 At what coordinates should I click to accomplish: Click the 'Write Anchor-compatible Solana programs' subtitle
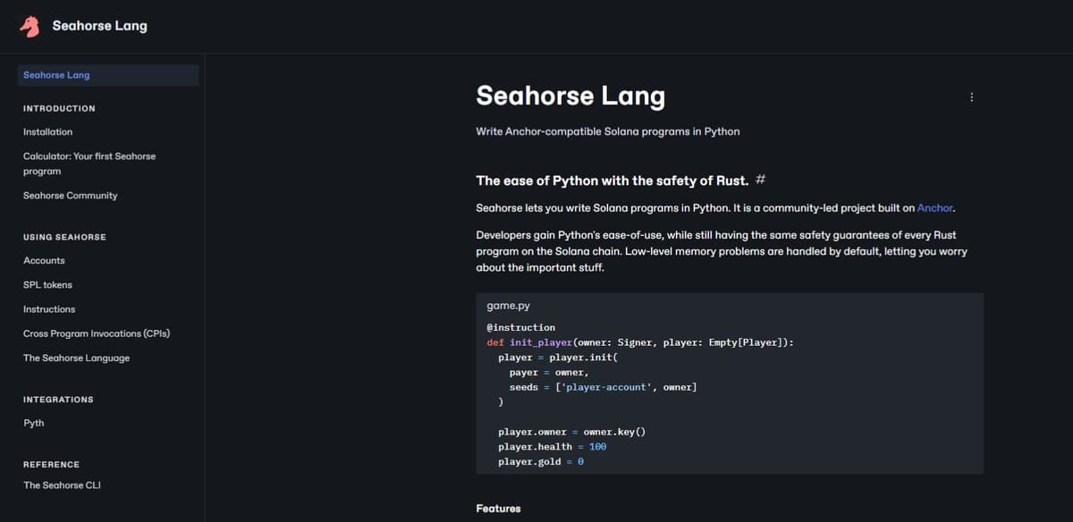point(608,131)
